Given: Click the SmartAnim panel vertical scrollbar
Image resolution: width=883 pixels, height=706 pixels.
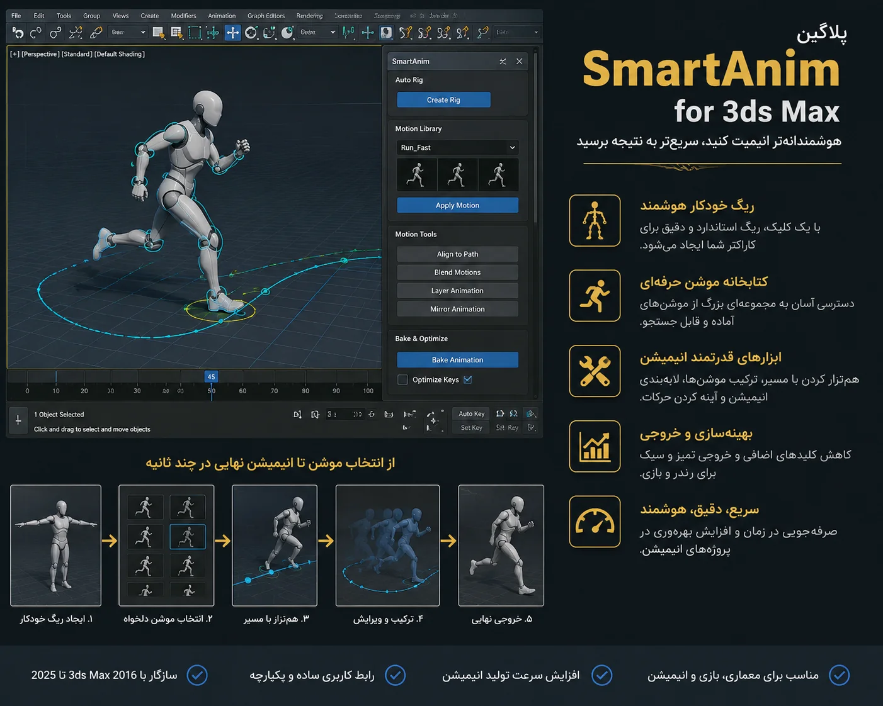Looking at the screenshot, I should pyautogui.click(x=535, y=138).
